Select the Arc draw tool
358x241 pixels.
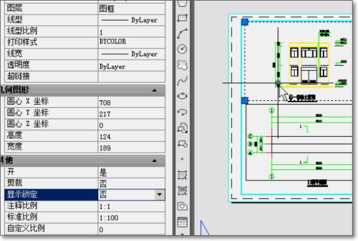pos(183,33)
